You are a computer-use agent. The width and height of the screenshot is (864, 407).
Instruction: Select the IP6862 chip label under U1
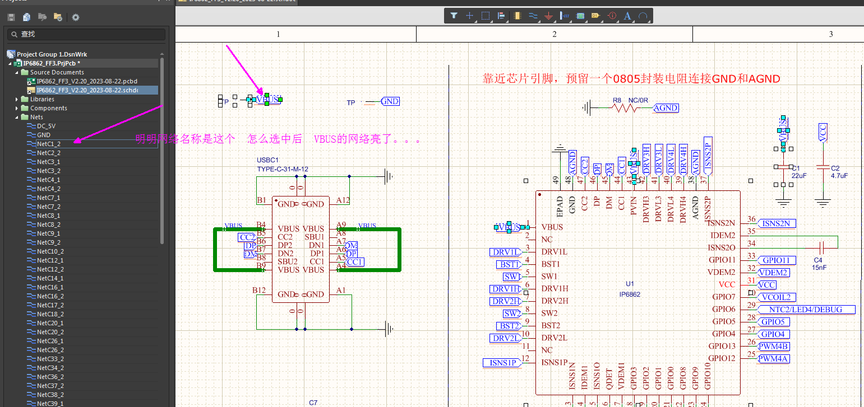point(630,294)
